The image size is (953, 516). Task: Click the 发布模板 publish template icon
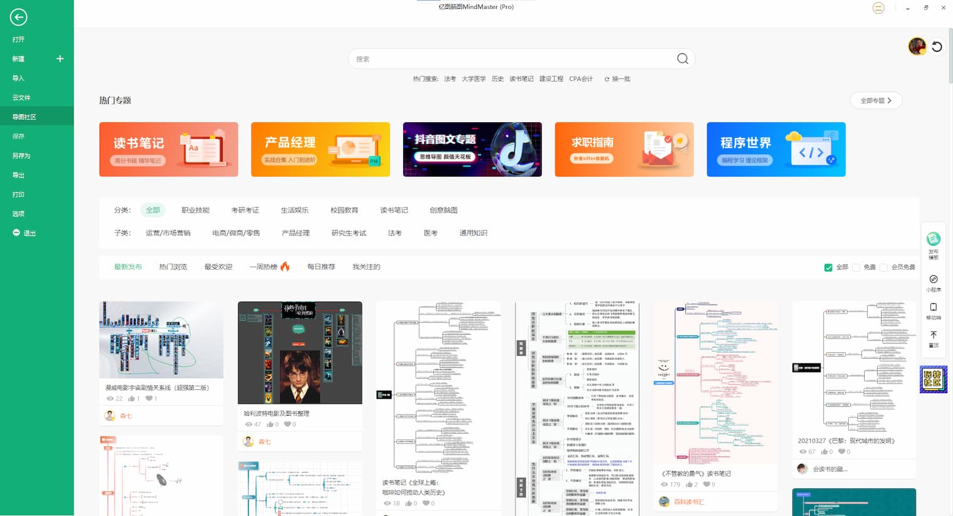pyautogui.click(x=934, y=239)
